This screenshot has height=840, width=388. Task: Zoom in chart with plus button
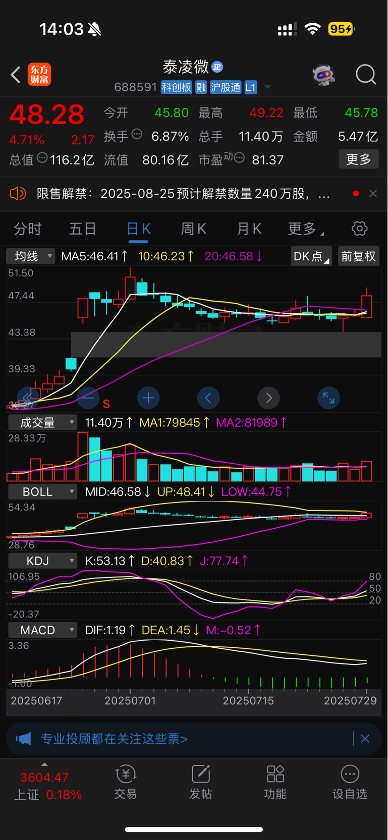(x=148, y=398)
